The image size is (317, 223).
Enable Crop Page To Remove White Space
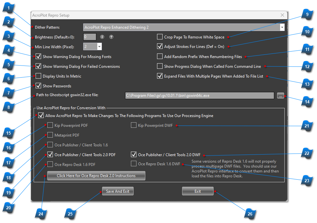point(160,37)
